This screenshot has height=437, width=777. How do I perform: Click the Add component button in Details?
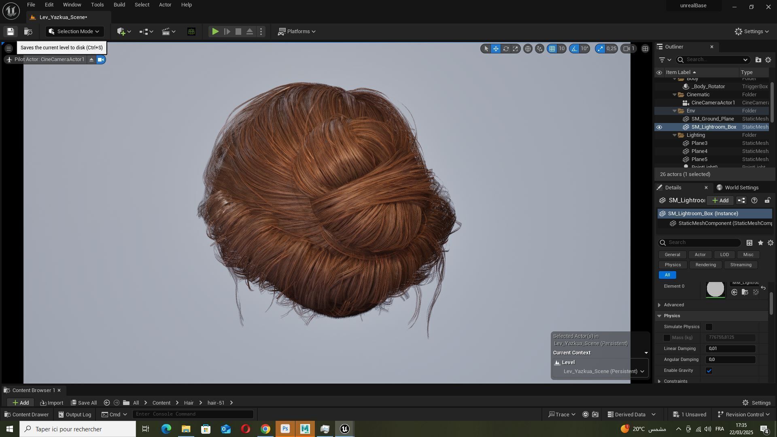(x=720, y=201)
